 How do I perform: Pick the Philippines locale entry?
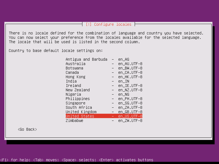104,99
